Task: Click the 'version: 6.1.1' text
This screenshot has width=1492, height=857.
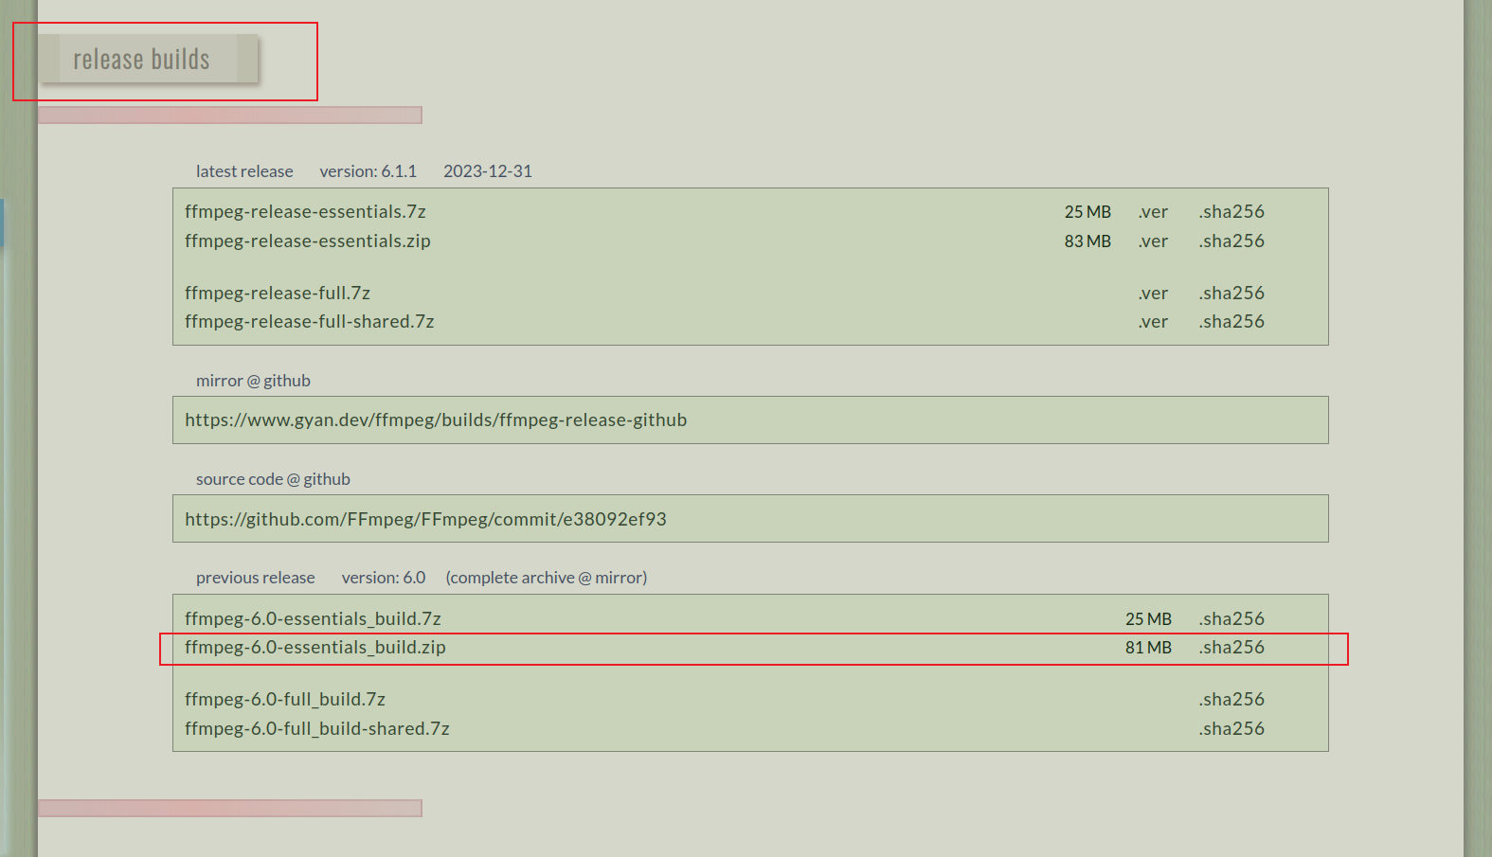Action: [368, 171]
